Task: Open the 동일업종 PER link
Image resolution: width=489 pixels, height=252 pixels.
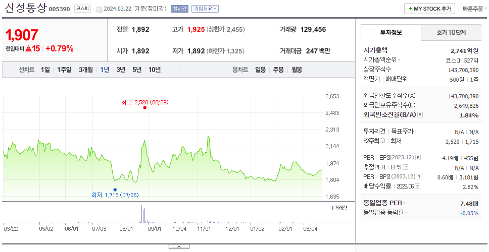Action: (x=382, y=203)
